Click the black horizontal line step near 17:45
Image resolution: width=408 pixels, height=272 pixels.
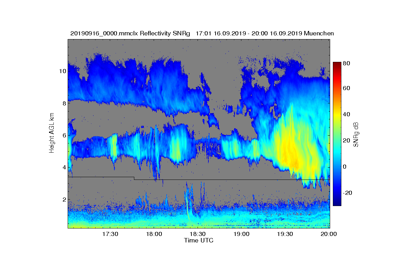click(134, 178)
